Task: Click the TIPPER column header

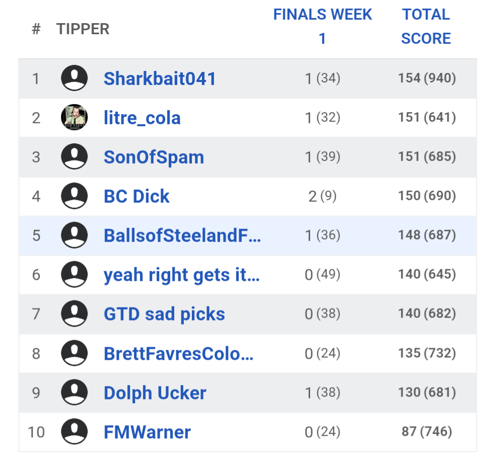Action: tap(83, 29)
